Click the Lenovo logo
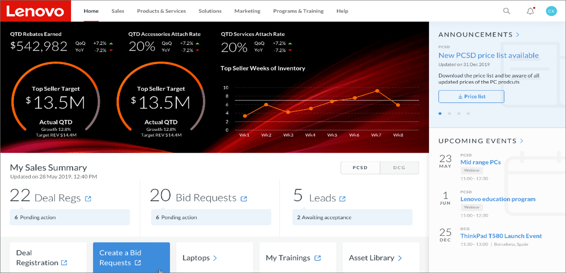566x273 pixels. pyautogui.click(x=36, y=11)
